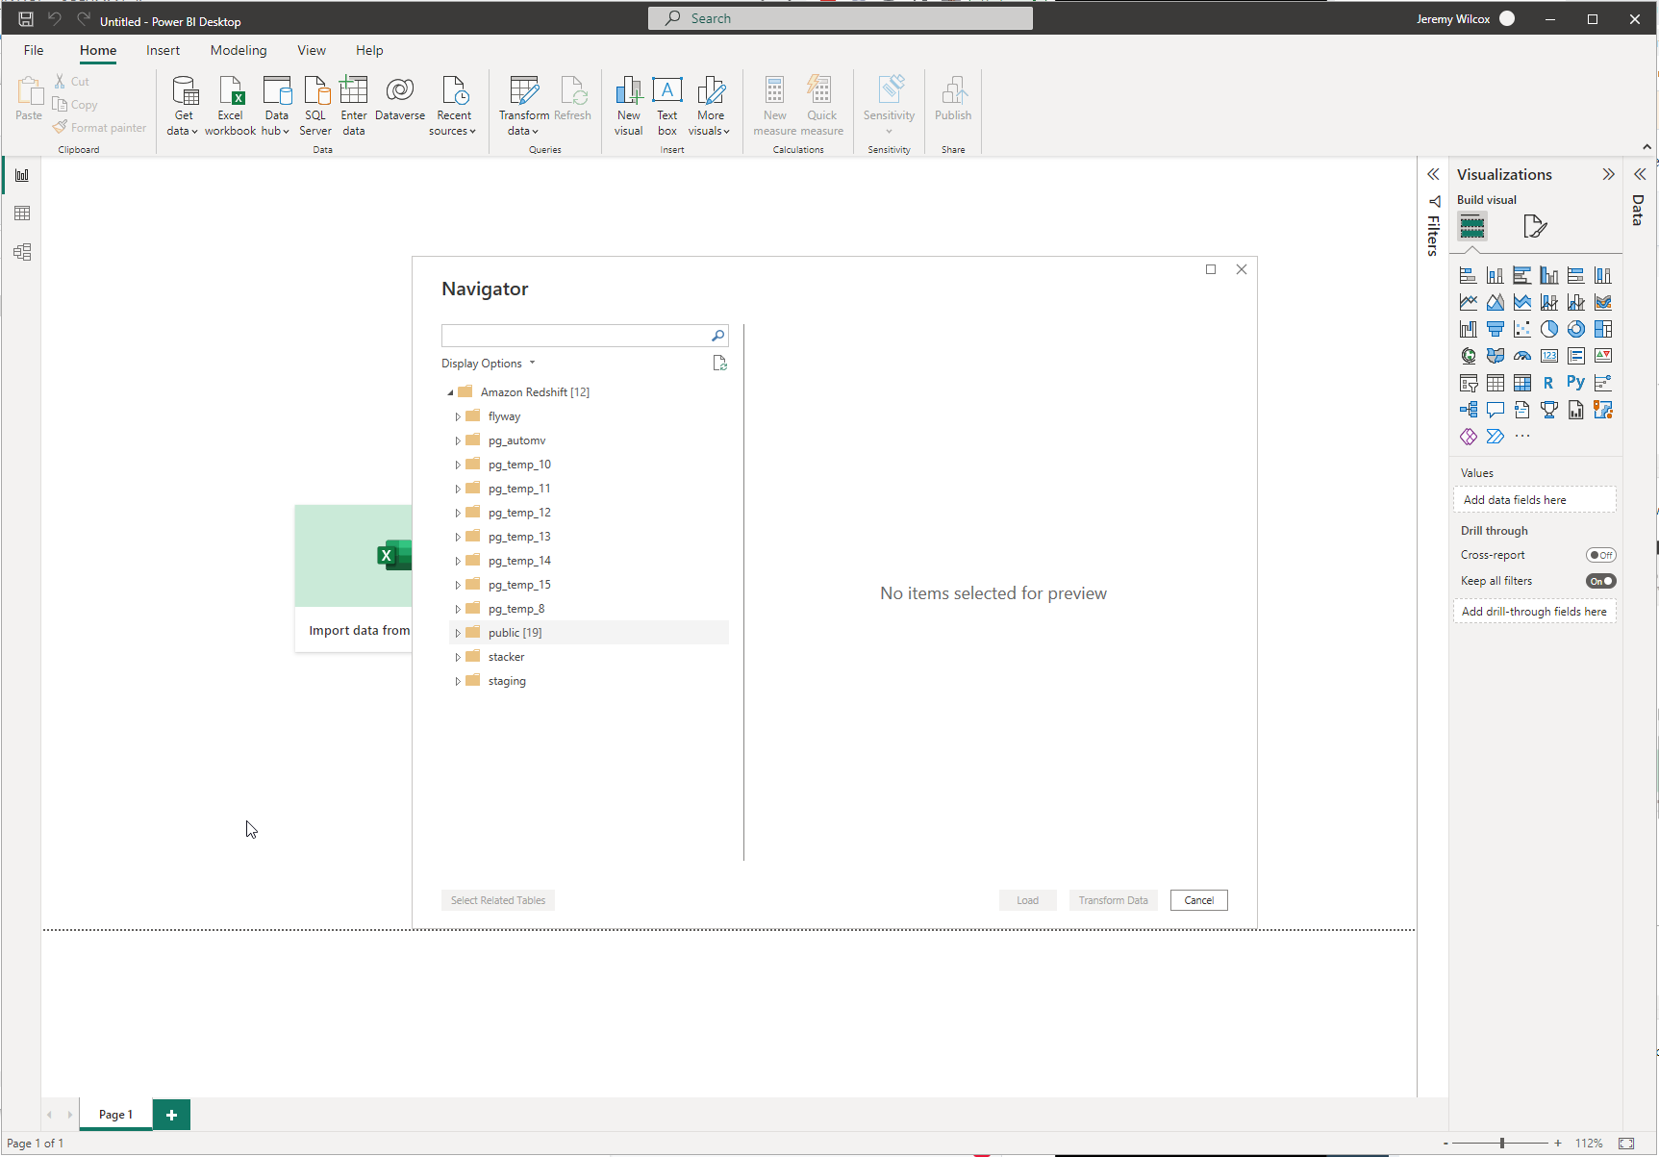Select the Map visual
Viewport: 1659px width, 1157px height.
[1469, 356]
